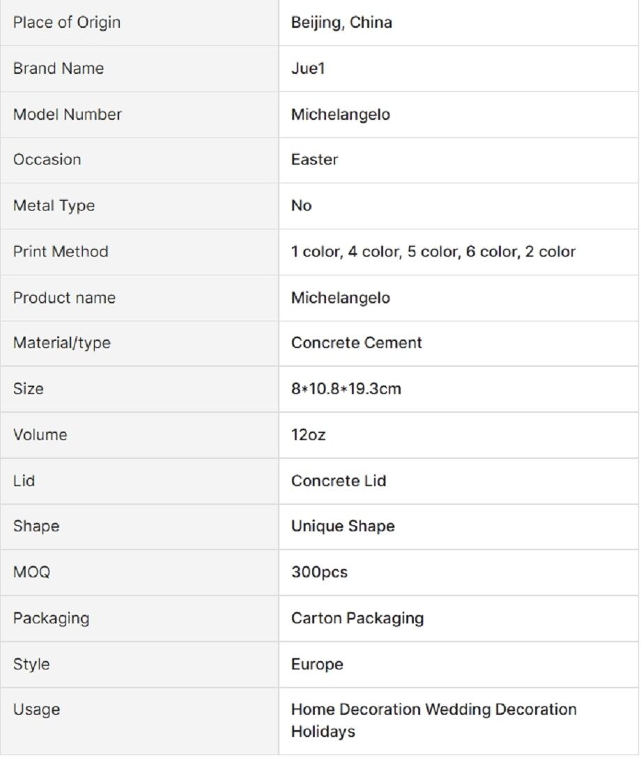Click the 'Brand Name' row label
This screenshot has width=641, height=758.
(59, 68)
